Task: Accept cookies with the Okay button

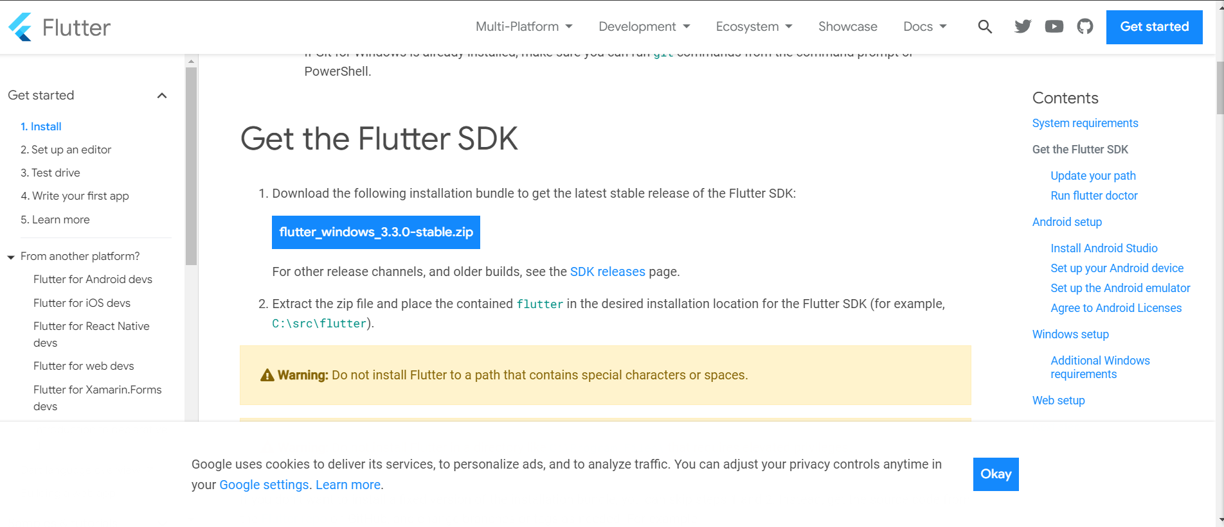Action: click(x=996, y=474)
